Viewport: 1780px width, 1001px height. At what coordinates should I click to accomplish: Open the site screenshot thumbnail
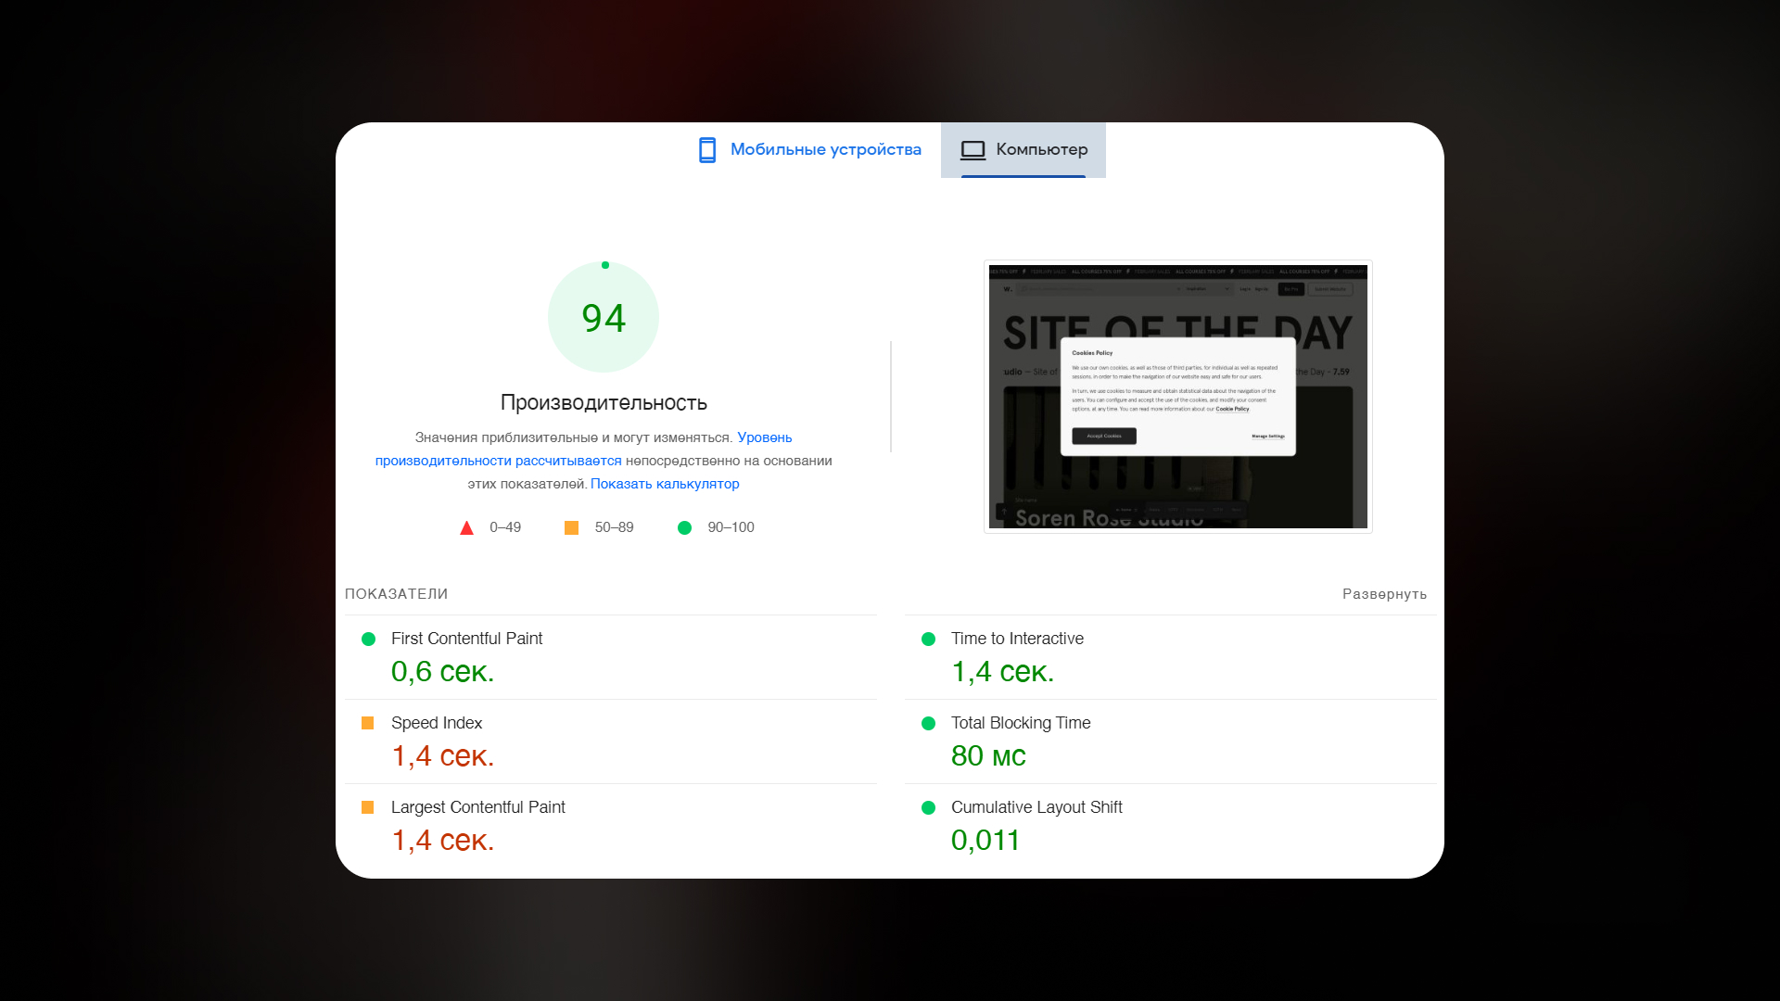point(1177,397)
